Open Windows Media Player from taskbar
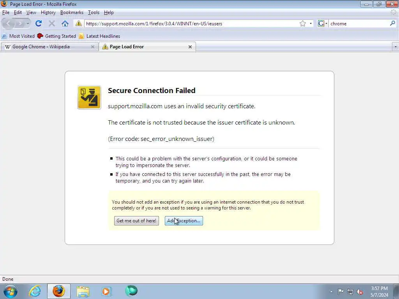 [106, 291]
